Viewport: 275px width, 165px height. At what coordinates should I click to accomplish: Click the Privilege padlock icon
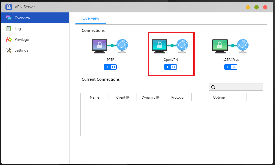tap(9, 39)
